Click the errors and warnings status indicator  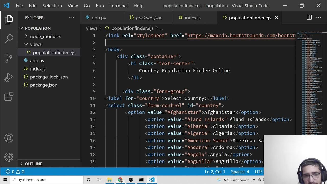[15, 172]
